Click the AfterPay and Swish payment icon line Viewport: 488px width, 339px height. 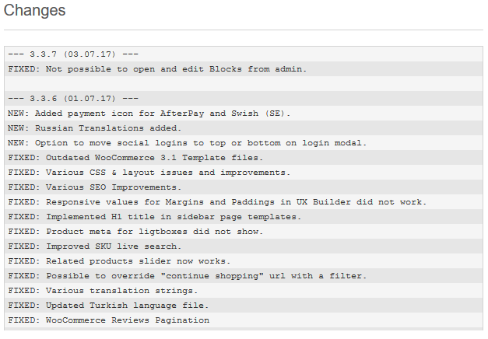coord(149,114)
